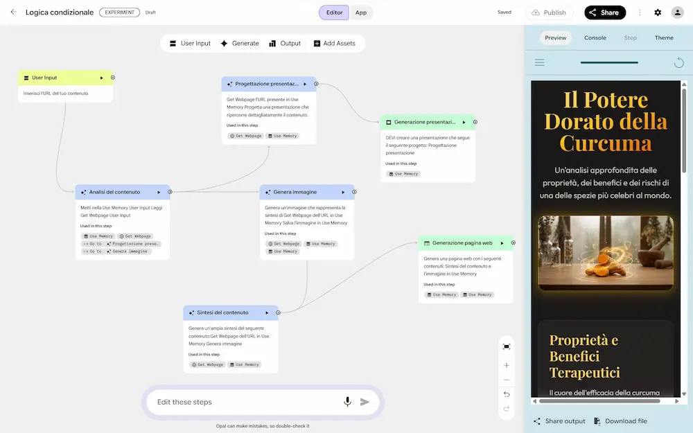Click the Proprietà e Benefici Terapeutici heading
This screenshot has width=693, height=433.
point(584,357)
